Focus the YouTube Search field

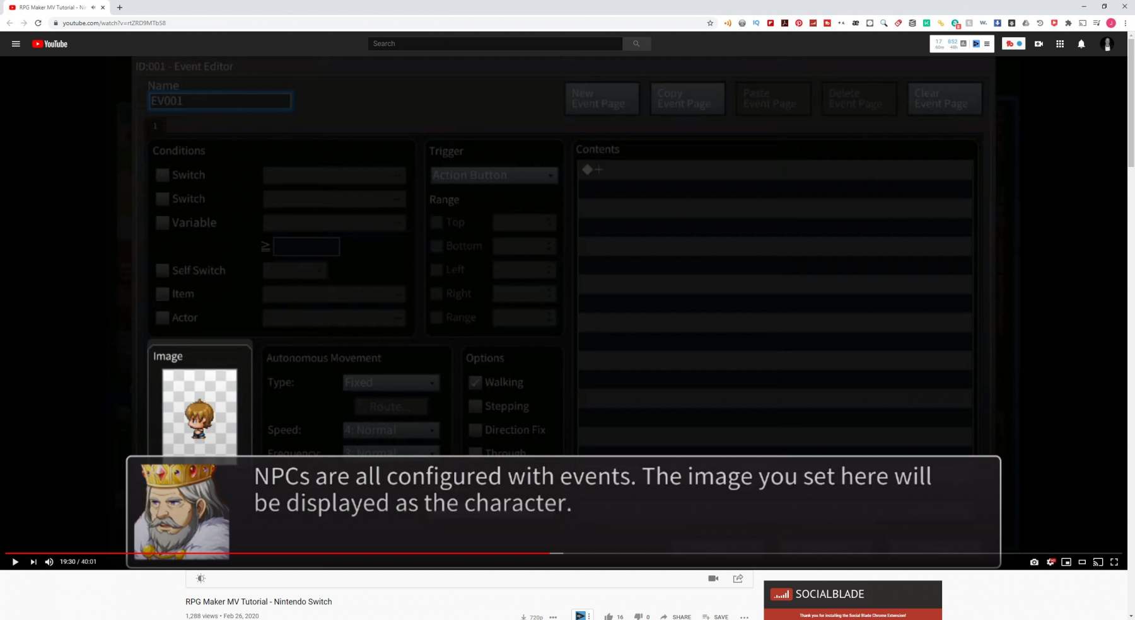[495, 43]
